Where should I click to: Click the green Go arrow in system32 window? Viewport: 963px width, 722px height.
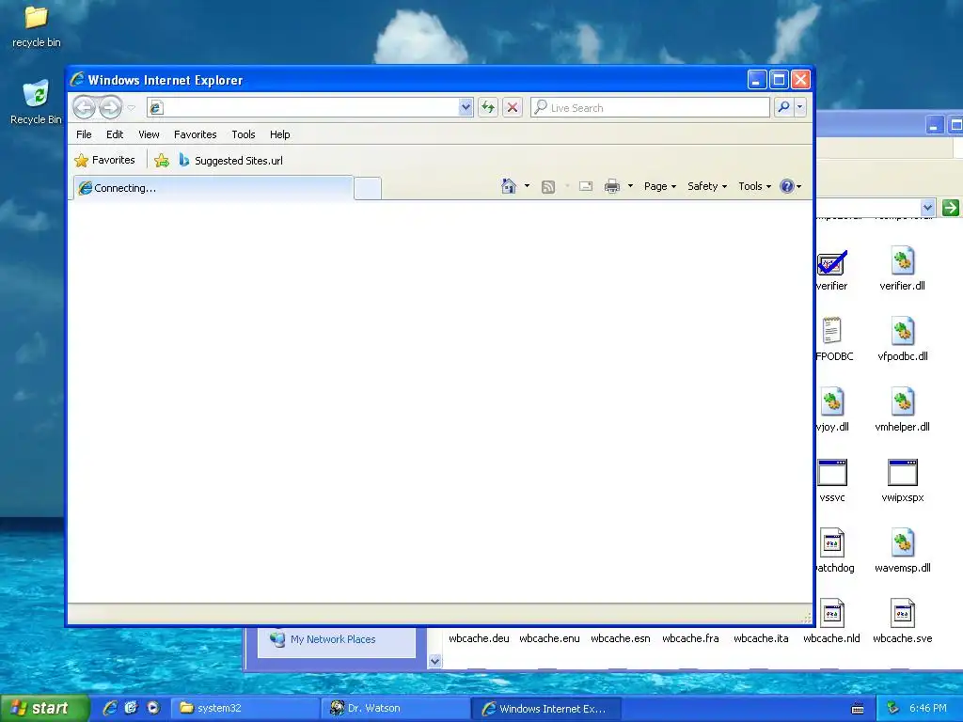(950, 208)
